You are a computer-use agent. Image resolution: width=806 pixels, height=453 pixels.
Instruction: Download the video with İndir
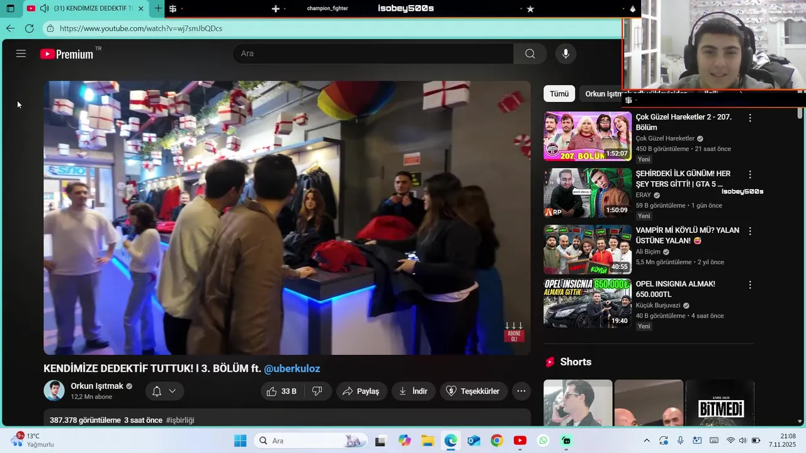click(413, 391)
